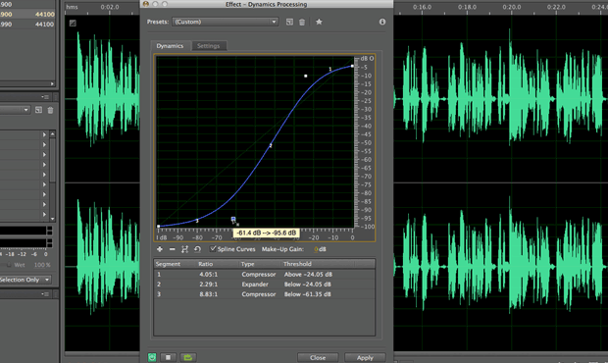Image resolution: width=608 pixels, height=363 pixels.
Task: Open the upper left panel's flyout menu icon
Action: pos(45,96)
